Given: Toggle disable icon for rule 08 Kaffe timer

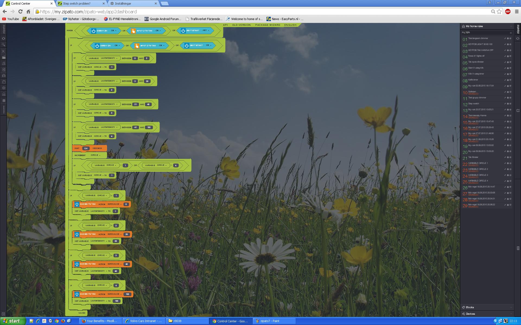Looking at the screenshot, I should [x=510, y=80].
